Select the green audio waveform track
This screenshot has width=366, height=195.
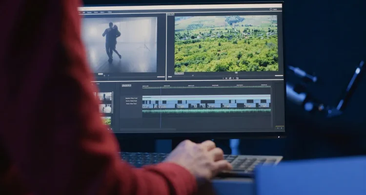pos(206,111)
